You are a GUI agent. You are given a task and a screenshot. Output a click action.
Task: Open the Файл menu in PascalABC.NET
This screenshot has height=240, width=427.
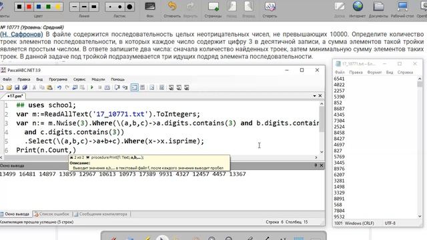[7, 79]
